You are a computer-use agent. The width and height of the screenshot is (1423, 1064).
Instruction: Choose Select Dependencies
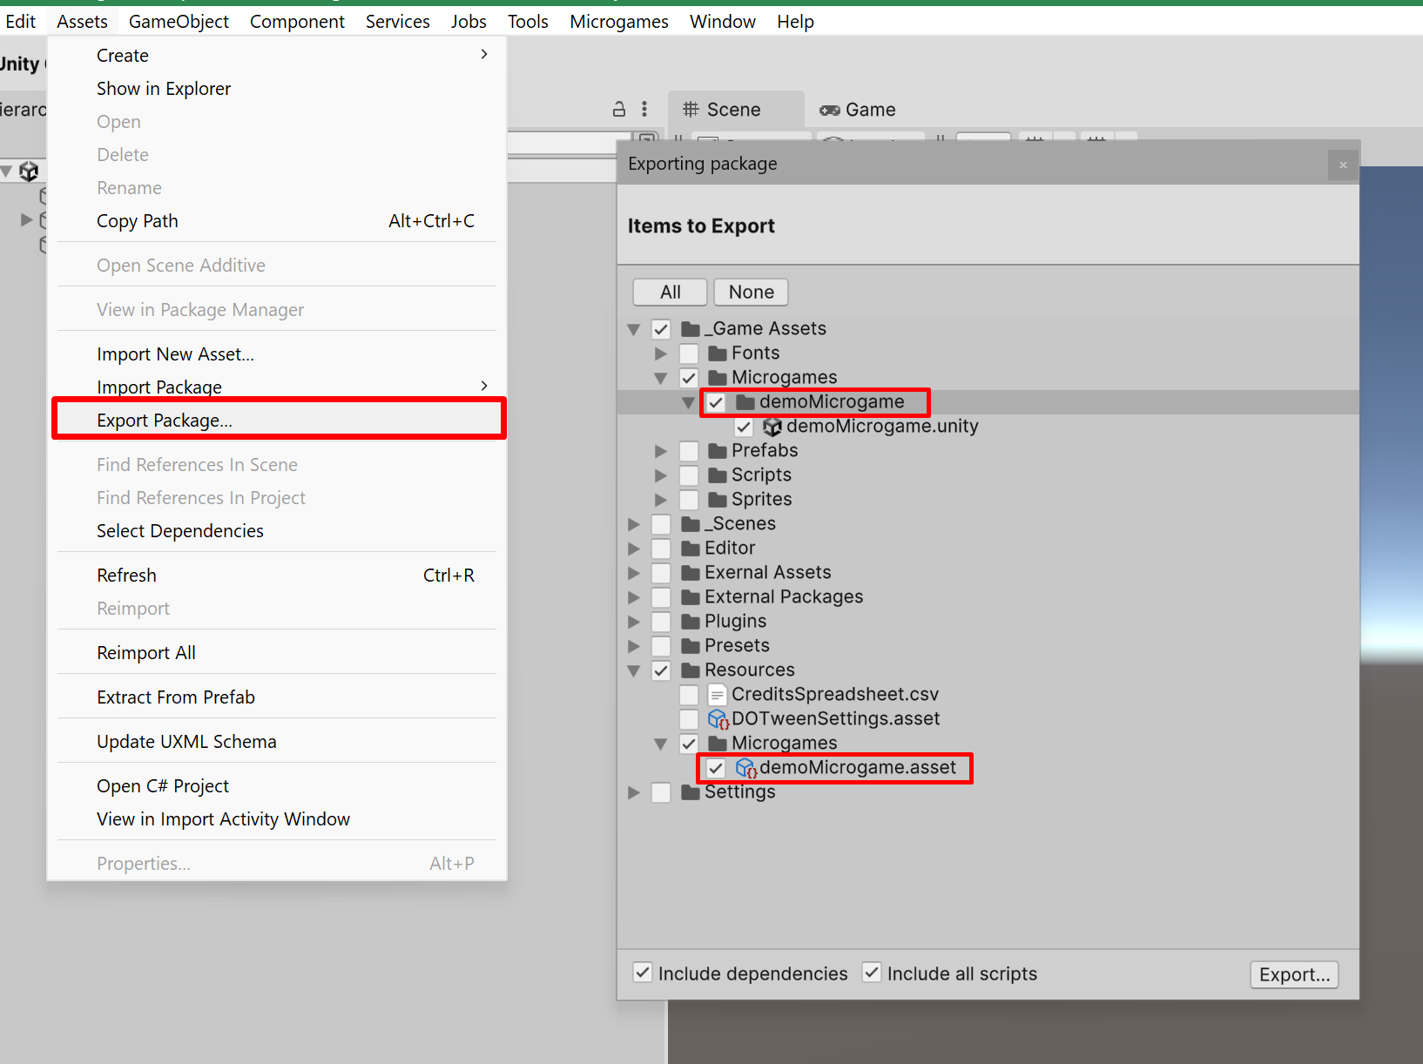coord(277,531)
